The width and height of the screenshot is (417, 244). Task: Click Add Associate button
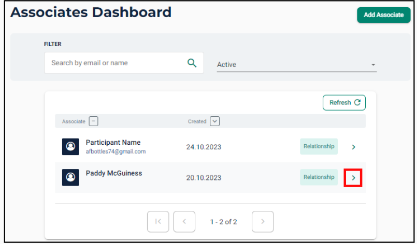pyautogui.click(x=383, y=15)
